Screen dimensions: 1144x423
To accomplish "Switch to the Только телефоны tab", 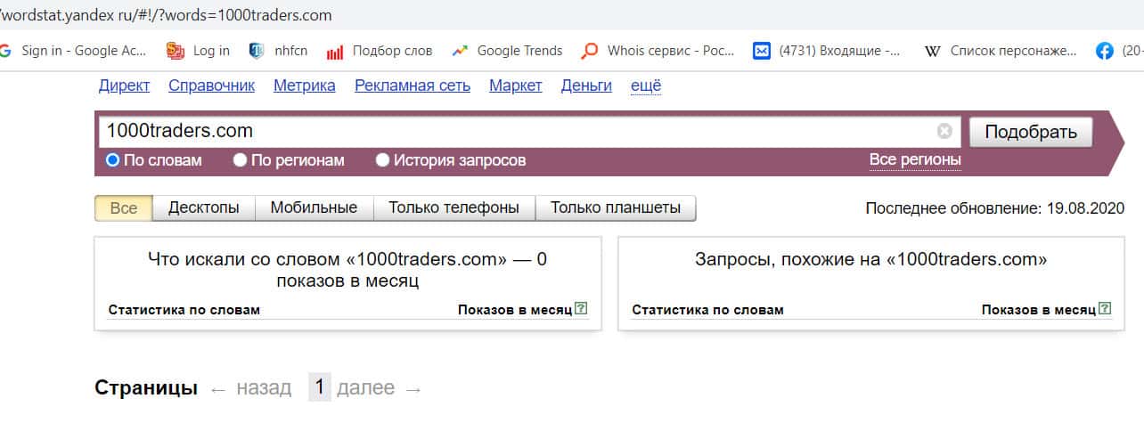I will click(x=454, y=207).
